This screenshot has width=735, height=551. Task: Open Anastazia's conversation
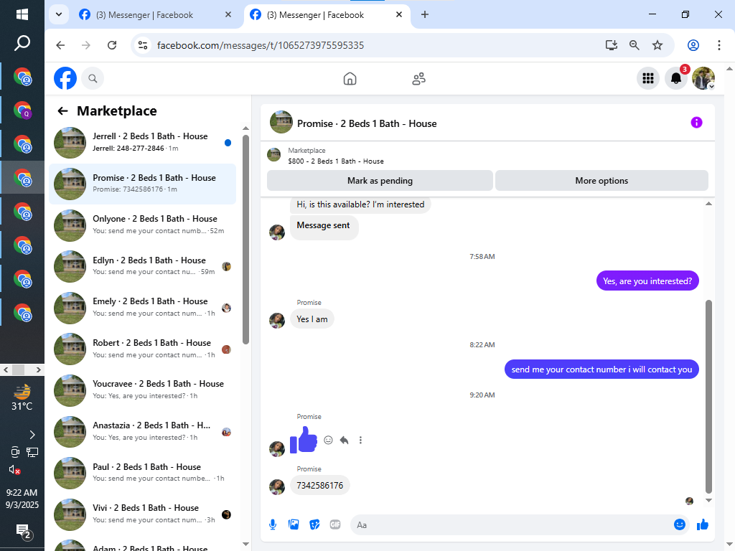[x=143, y=431]
